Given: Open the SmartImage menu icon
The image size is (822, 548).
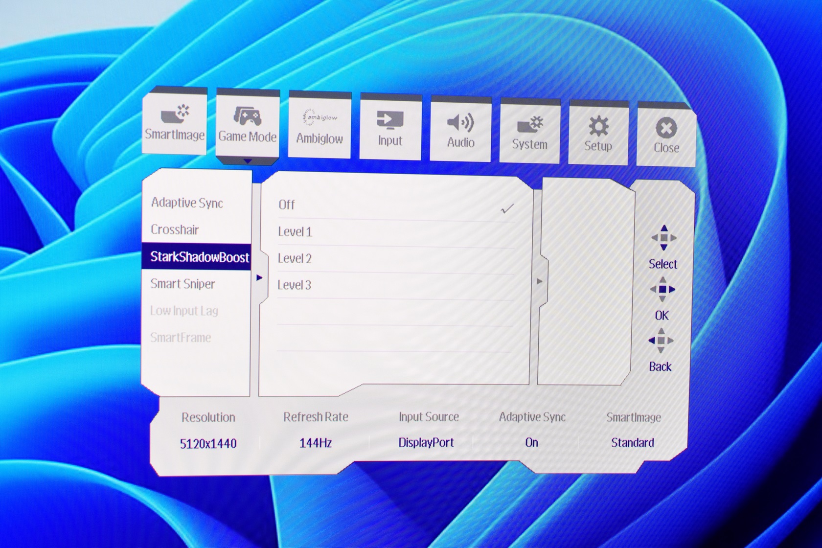Looking at the screenshot, I should (x=175, y=114).
